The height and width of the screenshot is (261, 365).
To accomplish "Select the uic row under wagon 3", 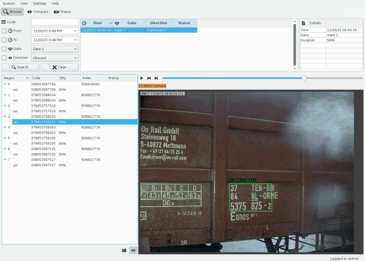I will coord(75,122).
